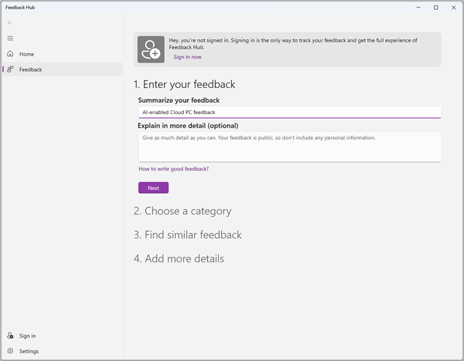Image resolution: width=464 pixels, height=361 pixels.
Task: Open the hamburger navigation menu
Action: 10,39
